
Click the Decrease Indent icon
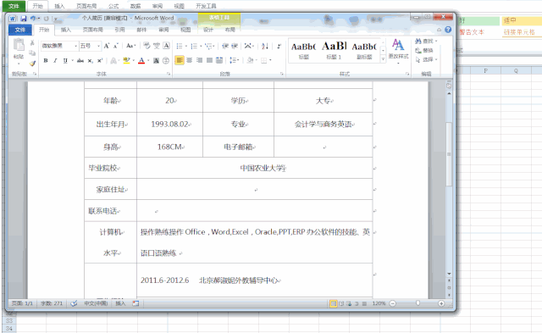coord(225,46)
